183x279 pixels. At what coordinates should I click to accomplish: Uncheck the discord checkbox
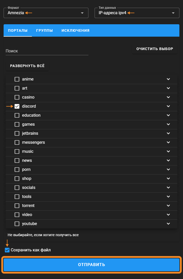coord(17,106)
